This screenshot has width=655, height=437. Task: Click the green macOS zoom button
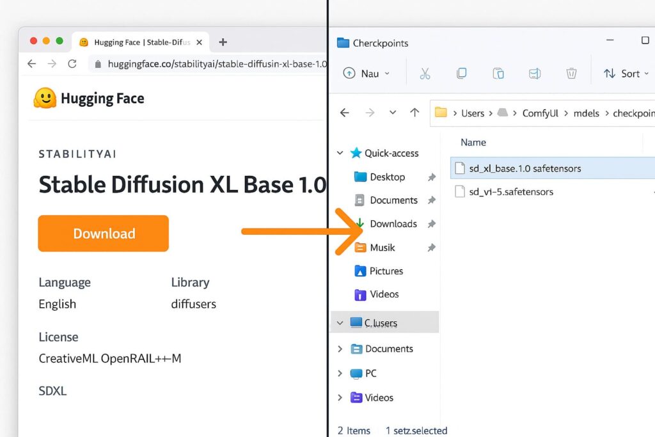pyautogui.click(x=59, y=40)
